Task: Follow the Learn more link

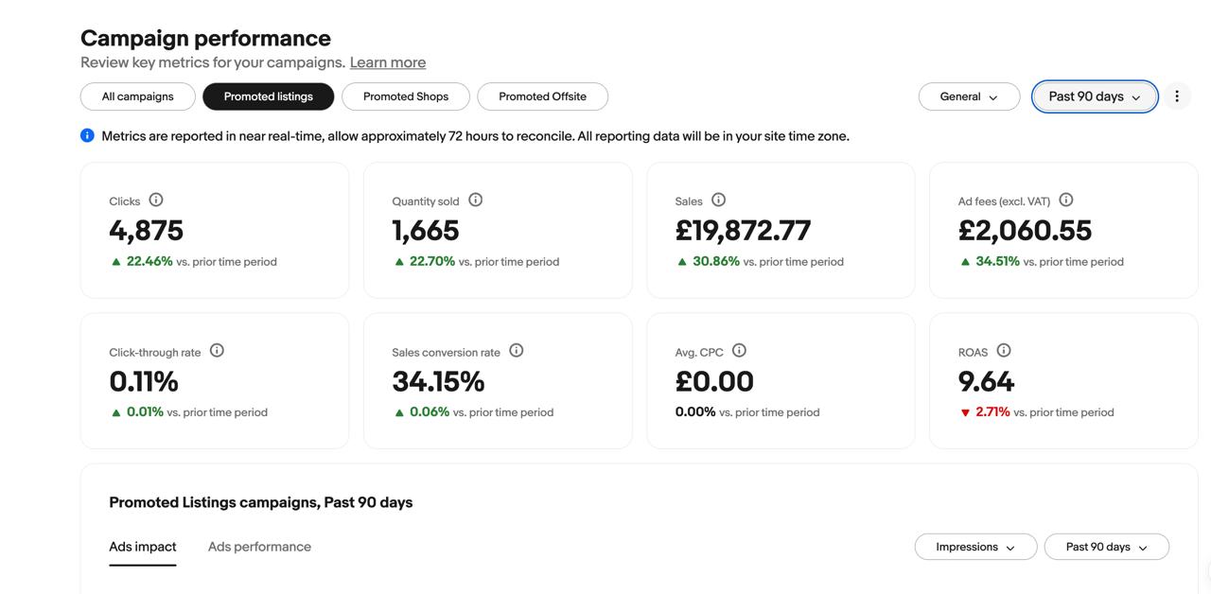Action: 388,62
